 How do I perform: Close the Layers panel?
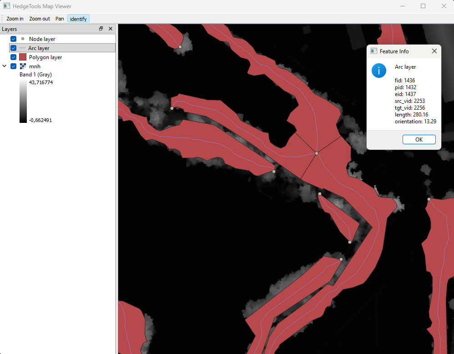pyautogui.click(x=110, y=29)
